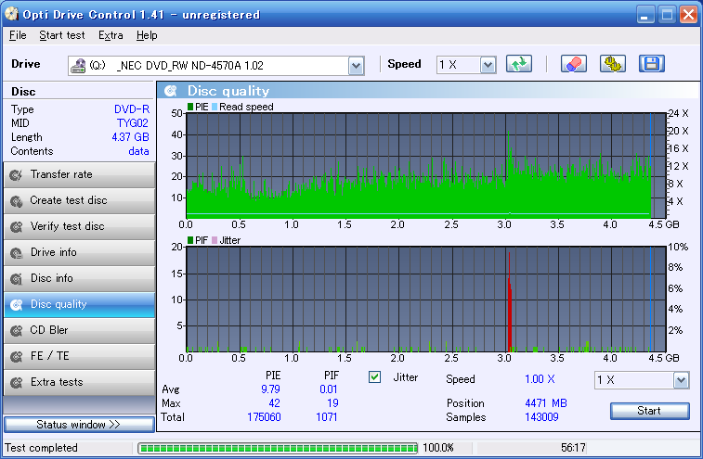Expand the Drive selection dropdown
Viewport: 703px width, 459px height.
356,66
